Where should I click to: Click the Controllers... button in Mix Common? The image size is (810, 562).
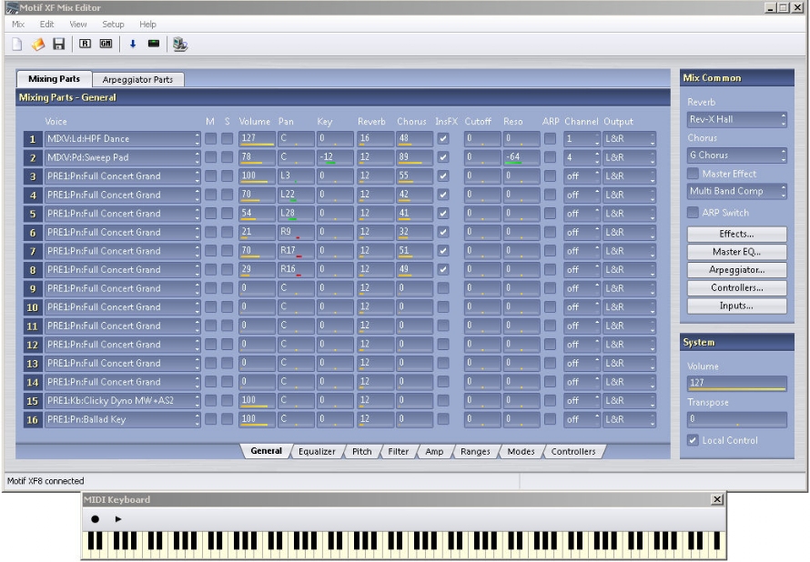click(736, 288)
